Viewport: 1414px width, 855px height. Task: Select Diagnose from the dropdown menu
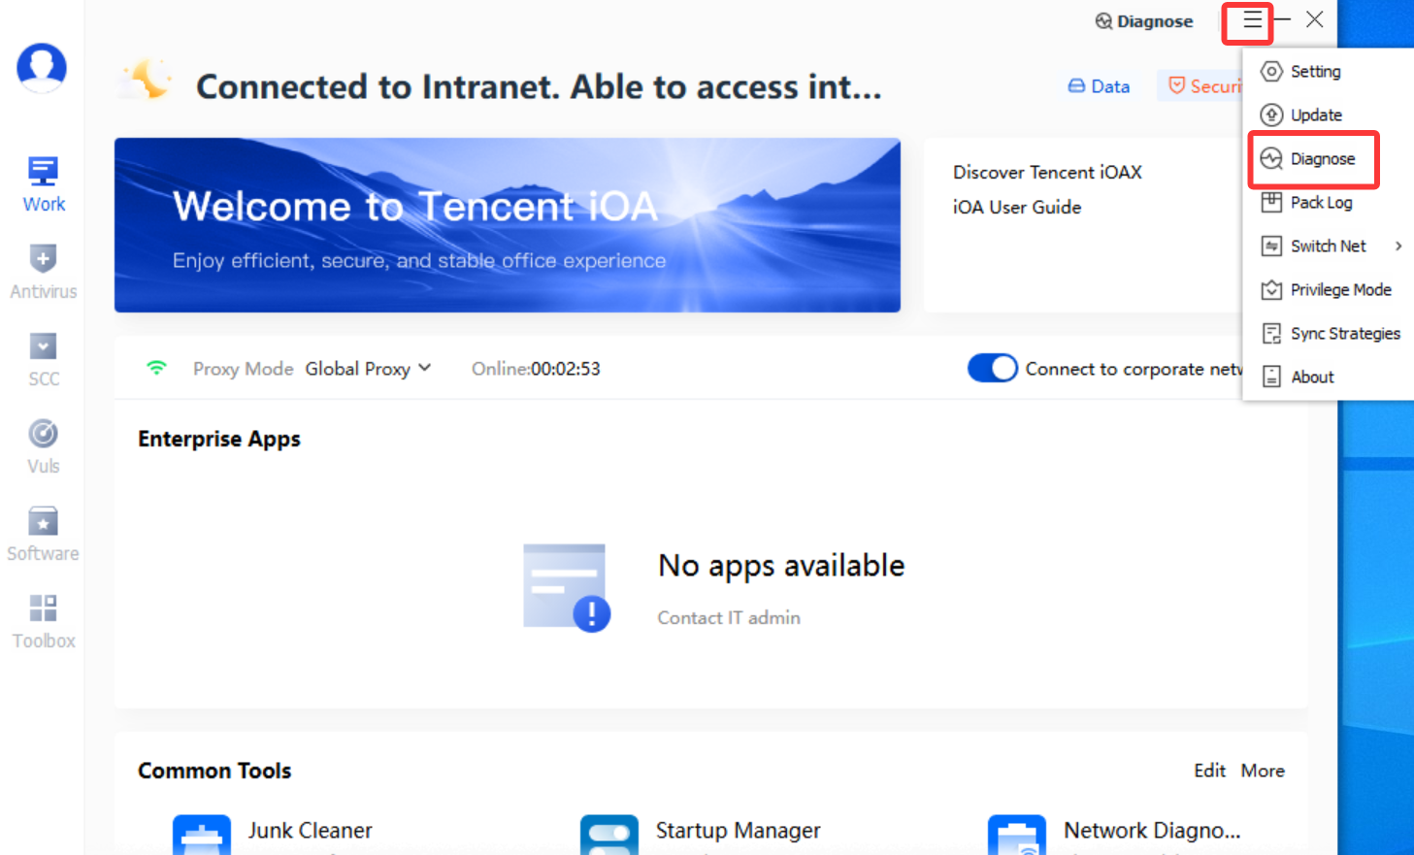point(1312,159)
